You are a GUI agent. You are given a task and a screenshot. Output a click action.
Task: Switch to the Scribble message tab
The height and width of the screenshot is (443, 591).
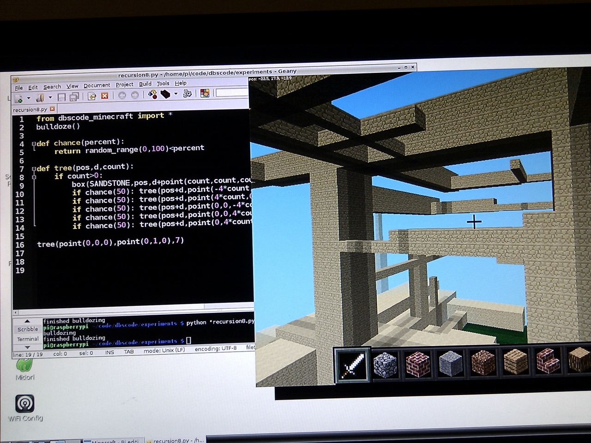tap(28, 329)
